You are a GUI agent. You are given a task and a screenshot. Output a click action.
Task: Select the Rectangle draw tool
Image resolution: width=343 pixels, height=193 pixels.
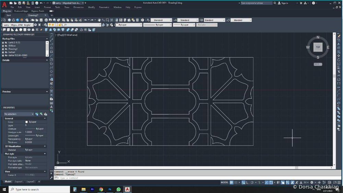(x=51, y=52)
